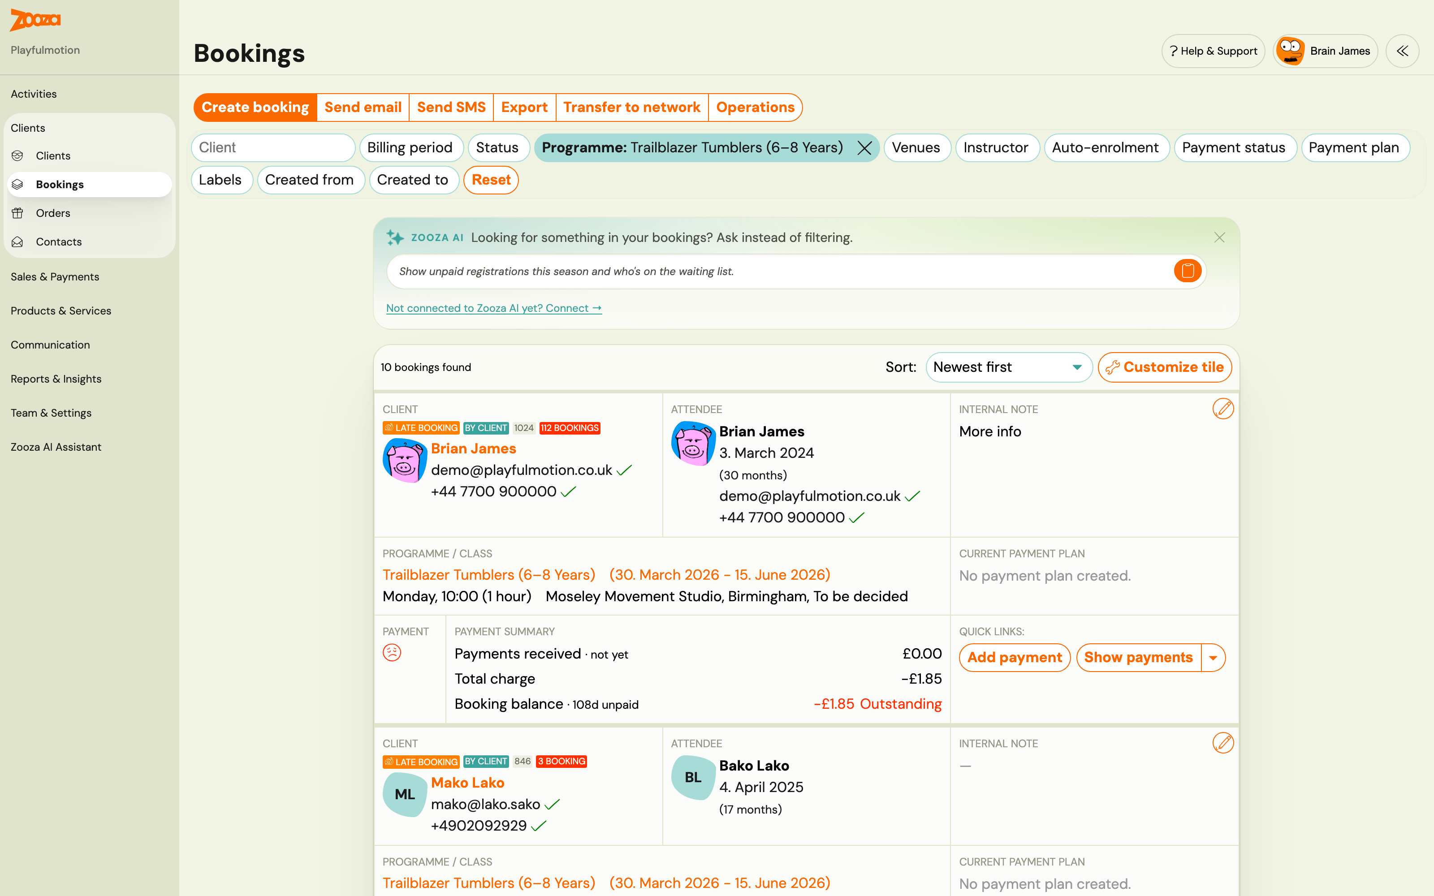
Task: Click the 112 Bookings red badge
Action: (x=570, y=428)
